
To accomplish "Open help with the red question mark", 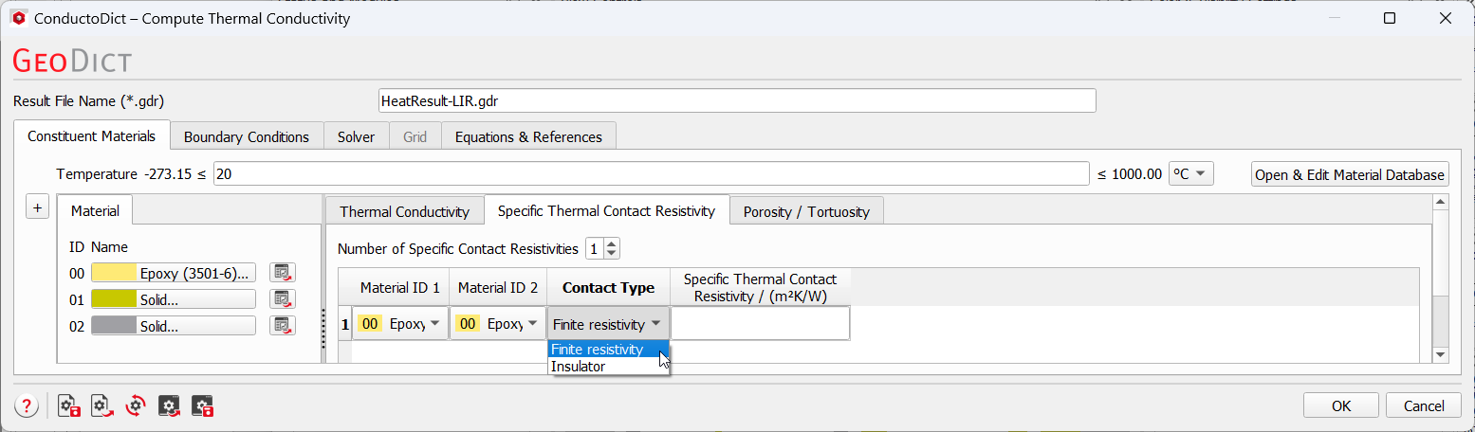I will point(26,406).
